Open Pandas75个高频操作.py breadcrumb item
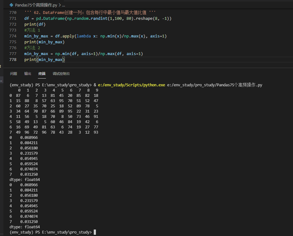 36,5
